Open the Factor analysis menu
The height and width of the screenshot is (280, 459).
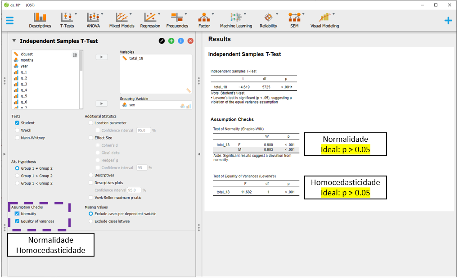[204, 20]
